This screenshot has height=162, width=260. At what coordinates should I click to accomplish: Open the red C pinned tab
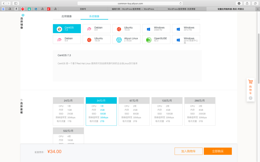(48, 9)
